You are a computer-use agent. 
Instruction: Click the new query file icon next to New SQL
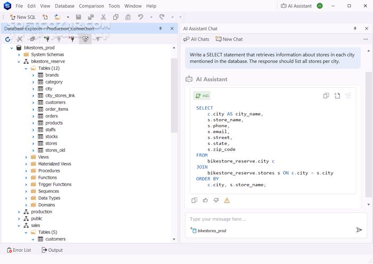click(45, 17)
